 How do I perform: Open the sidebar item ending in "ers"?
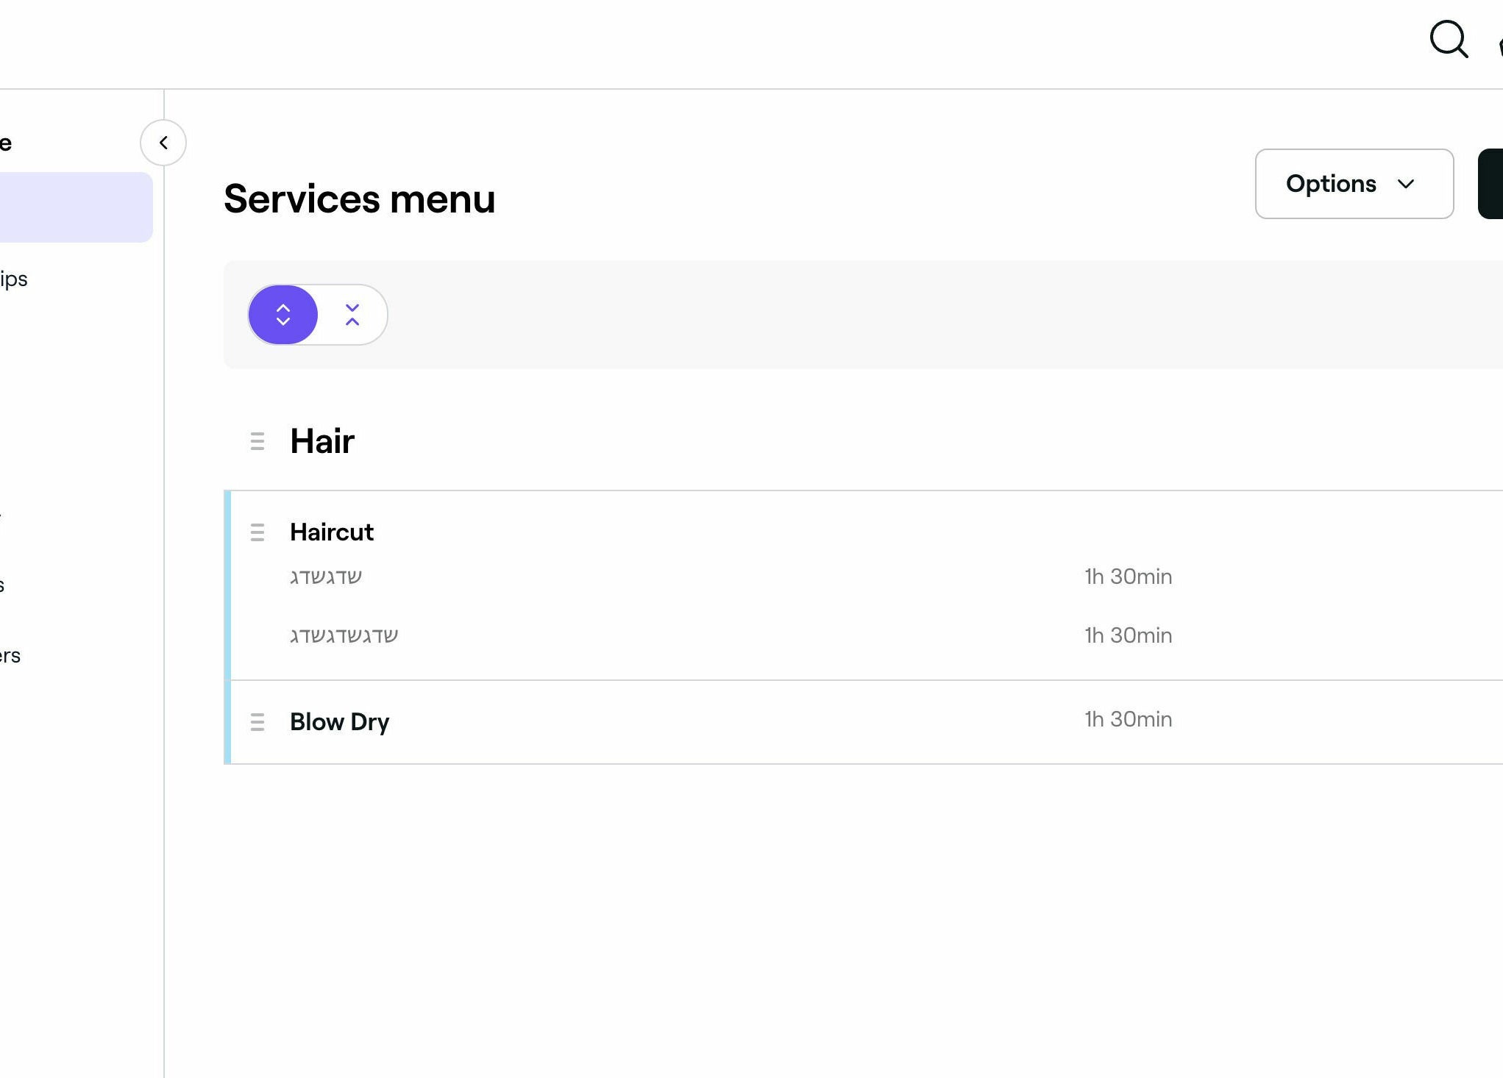click(x=10, y=656)
